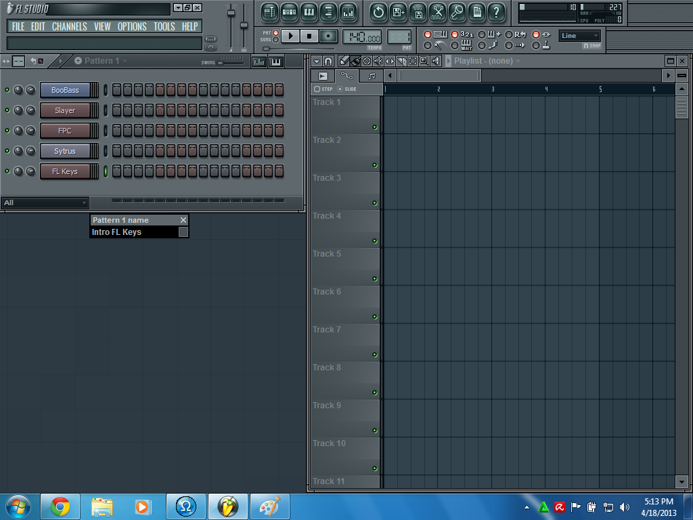The width and height of the screenshot is (693, 520).
Task: Open the Step Sequencer view
Action: click(289, 12)
